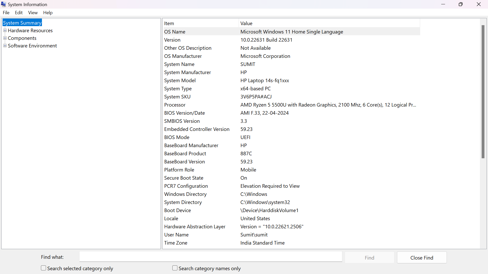Screen dimensions: 488x274
Task: Expand the Hardware Resources tree node
Action: (5, 30)
